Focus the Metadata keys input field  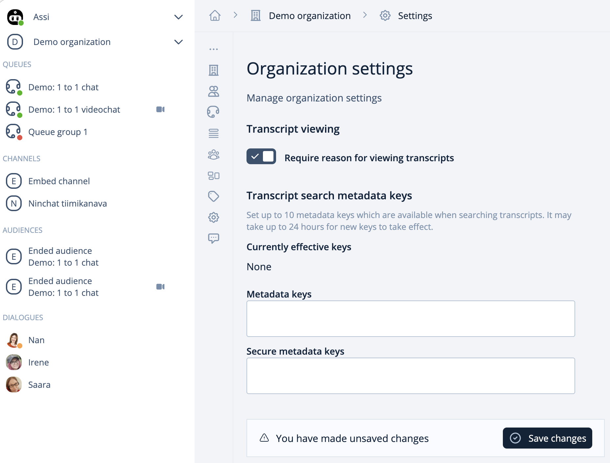click(411, 319)
